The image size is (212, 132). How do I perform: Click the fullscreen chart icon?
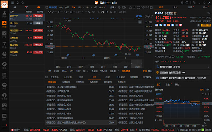[x=139, y=7]
